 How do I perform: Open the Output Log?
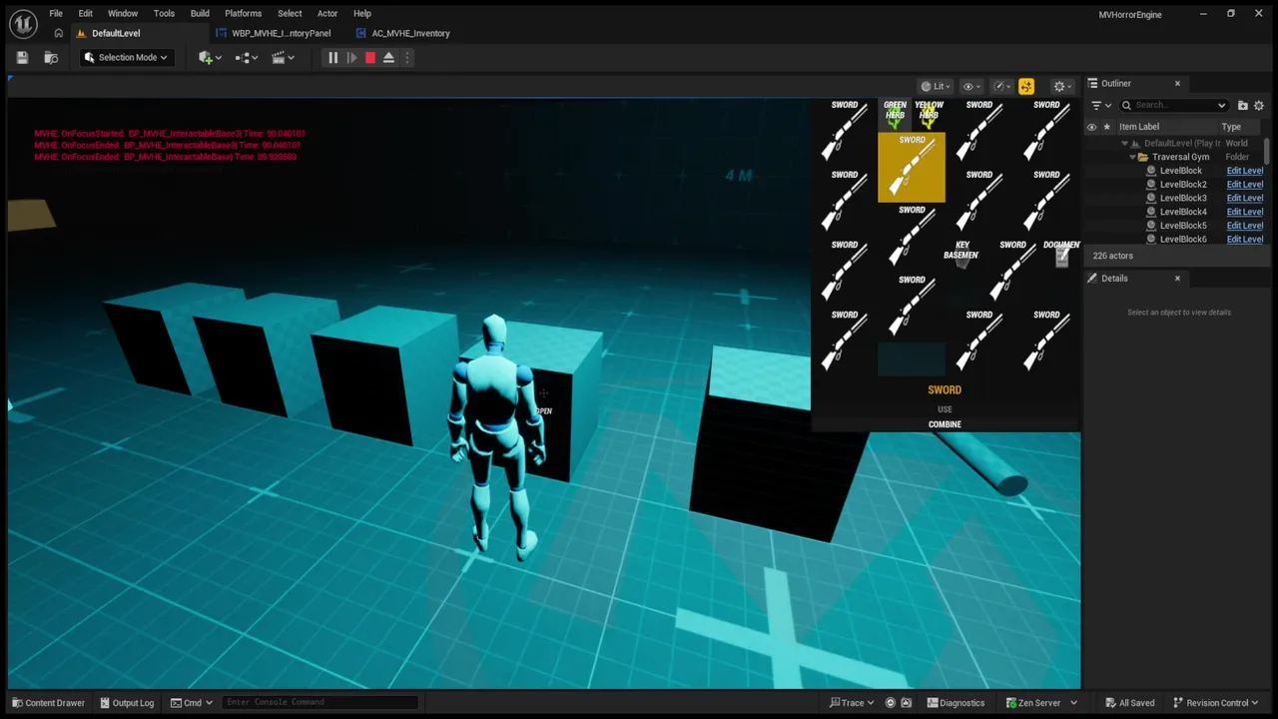(x=125, y=703)
